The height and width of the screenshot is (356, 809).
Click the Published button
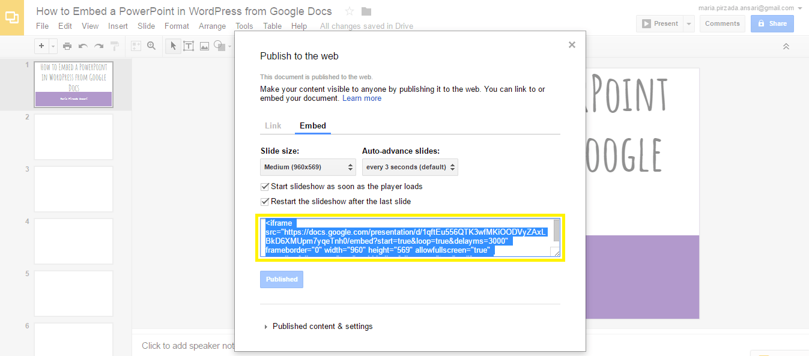tap(282, 279)
